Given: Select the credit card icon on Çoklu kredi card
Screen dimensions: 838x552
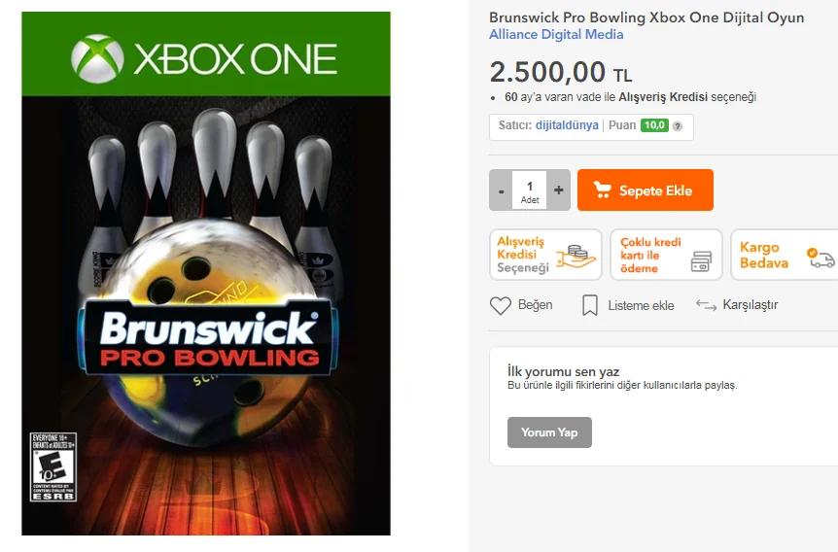Looking at the screenshot, I should pyautogui.click(x=701, y=260).
